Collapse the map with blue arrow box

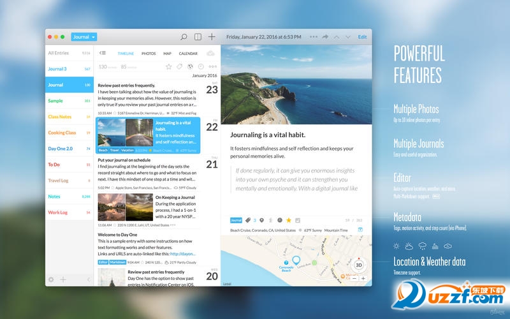(x=360, y=230)
